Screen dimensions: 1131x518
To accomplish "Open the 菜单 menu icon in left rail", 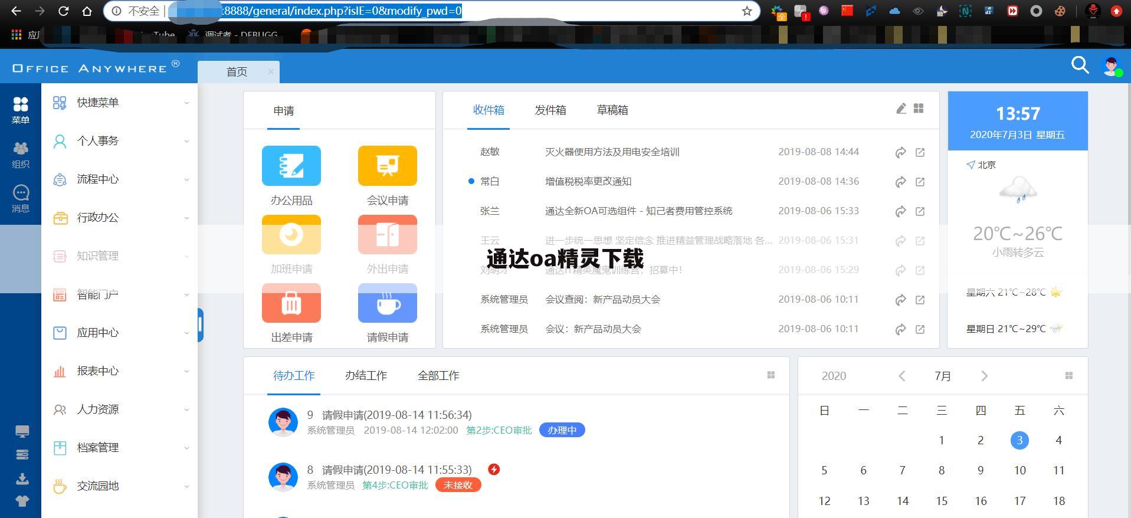I will [21, 110].
